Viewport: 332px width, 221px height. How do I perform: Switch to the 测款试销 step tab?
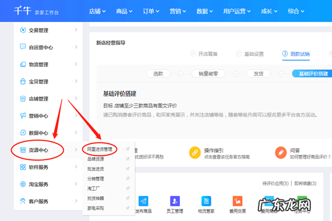pos(296,54)
